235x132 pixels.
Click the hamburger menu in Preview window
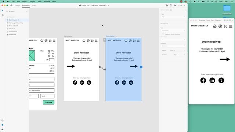[231, 26]
